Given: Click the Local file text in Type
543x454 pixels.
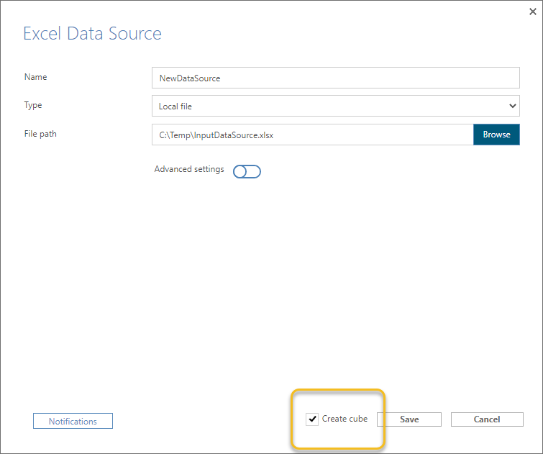Looking at the screenshot, I should pos(175,106).
